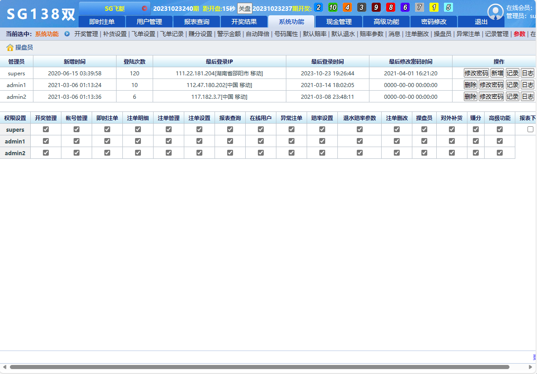Open 开奖管理 submenu link
This screenshot has height=374, width=537.
86,34
